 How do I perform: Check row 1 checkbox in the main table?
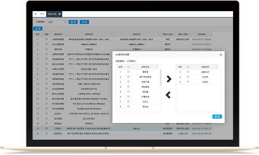tap(47, 39)
